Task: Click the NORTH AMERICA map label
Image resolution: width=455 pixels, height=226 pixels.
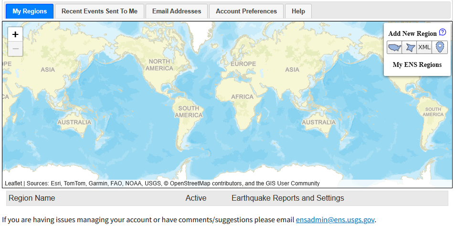Action: click(x=159, y=65)
